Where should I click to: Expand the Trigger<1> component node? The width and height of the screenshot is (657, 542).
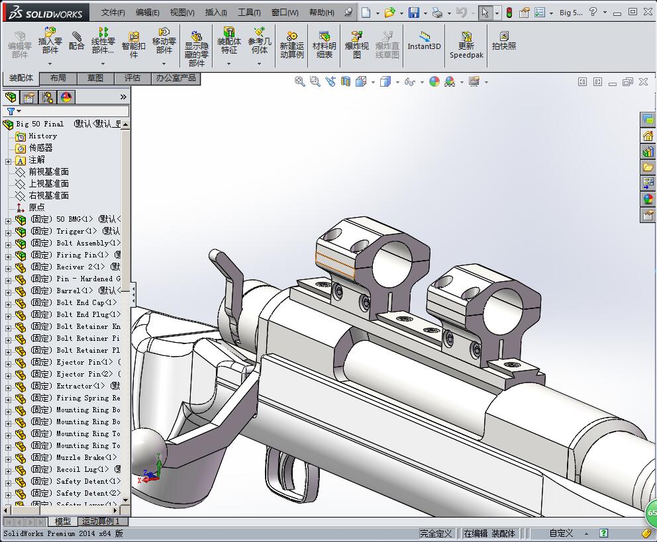pyautogui.click(x=8, y=232)
